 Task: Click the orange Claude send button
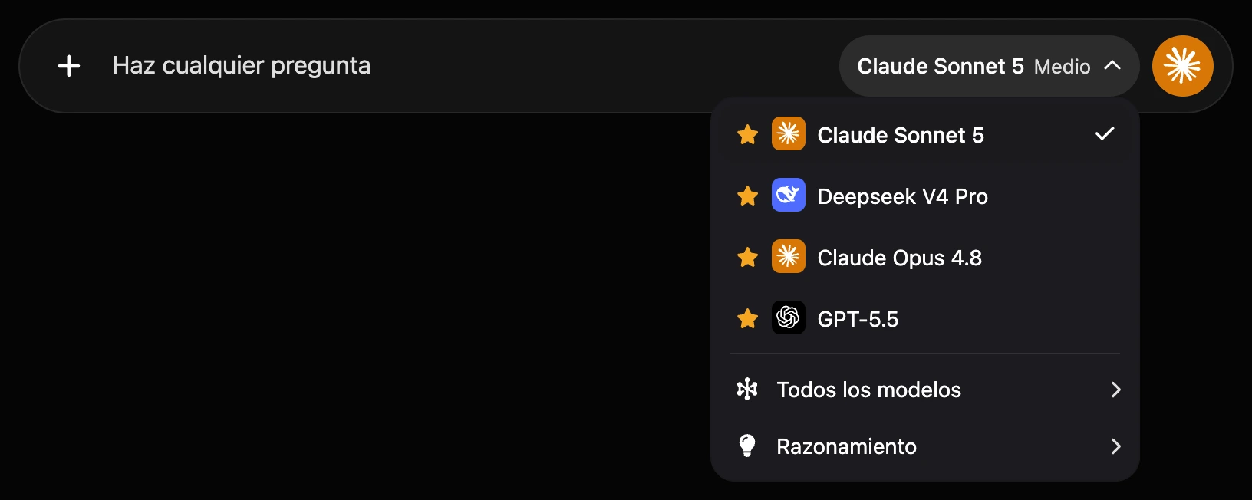[x=1182, y=66]
